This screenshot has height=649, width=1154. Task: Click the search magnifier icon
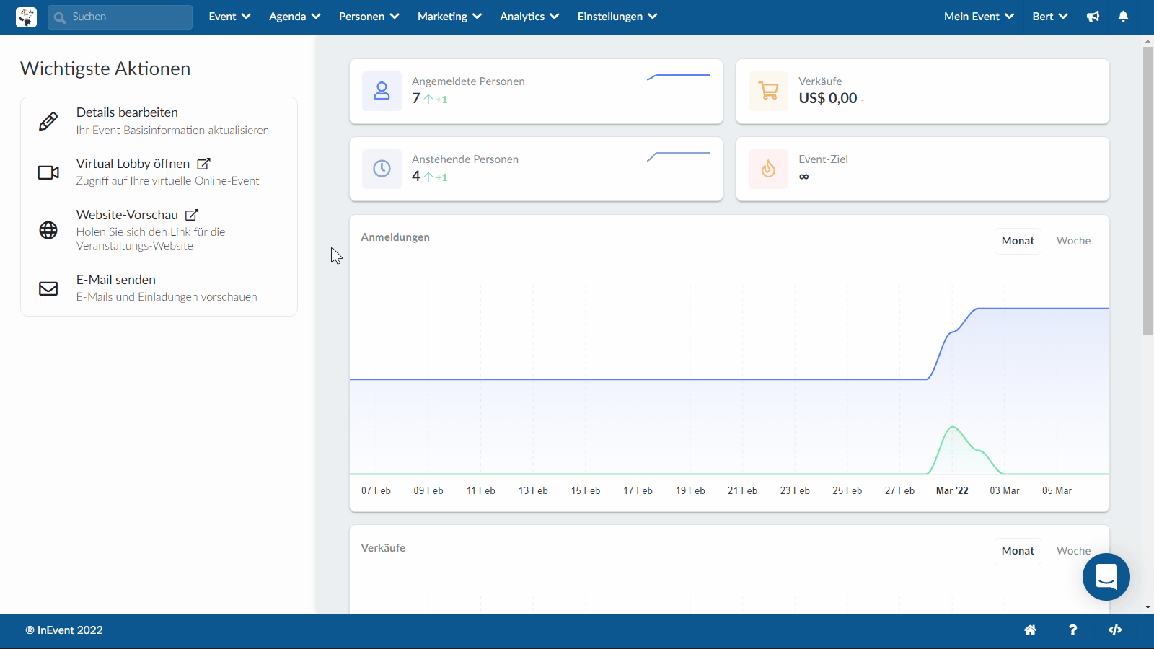60,17
